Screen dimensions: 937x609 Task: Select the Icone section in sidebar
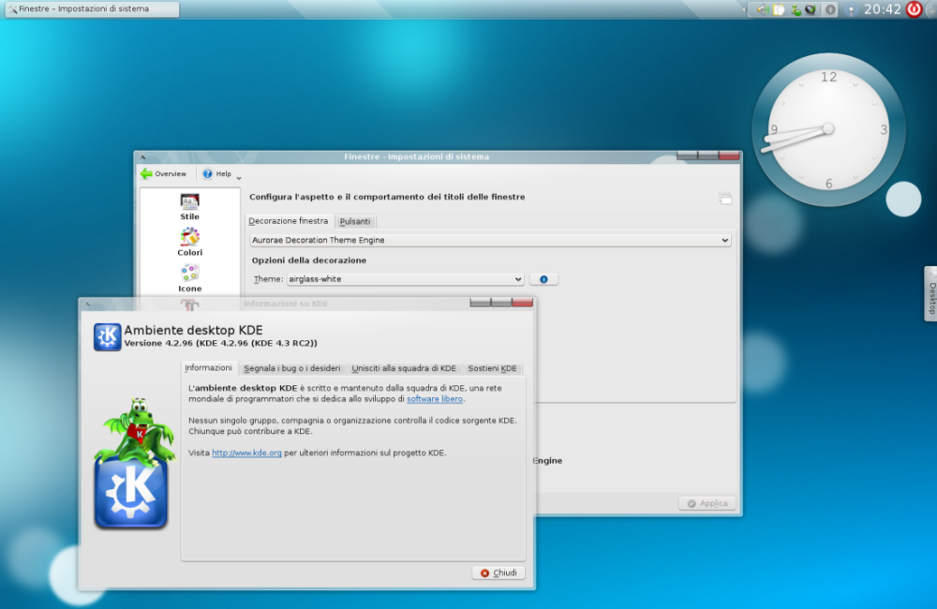coord(189,278)
